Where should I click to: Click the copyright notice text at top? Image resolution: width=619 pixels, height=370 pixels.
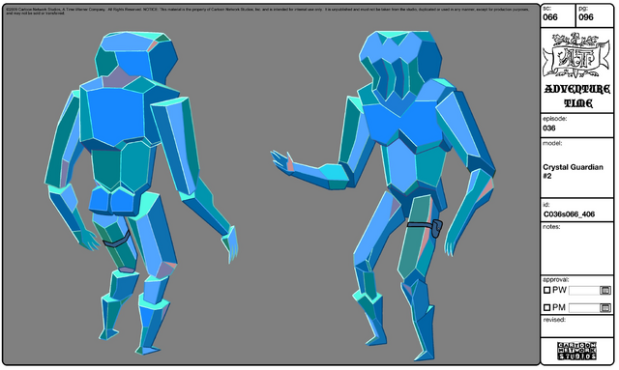click(x=267, y=11)
